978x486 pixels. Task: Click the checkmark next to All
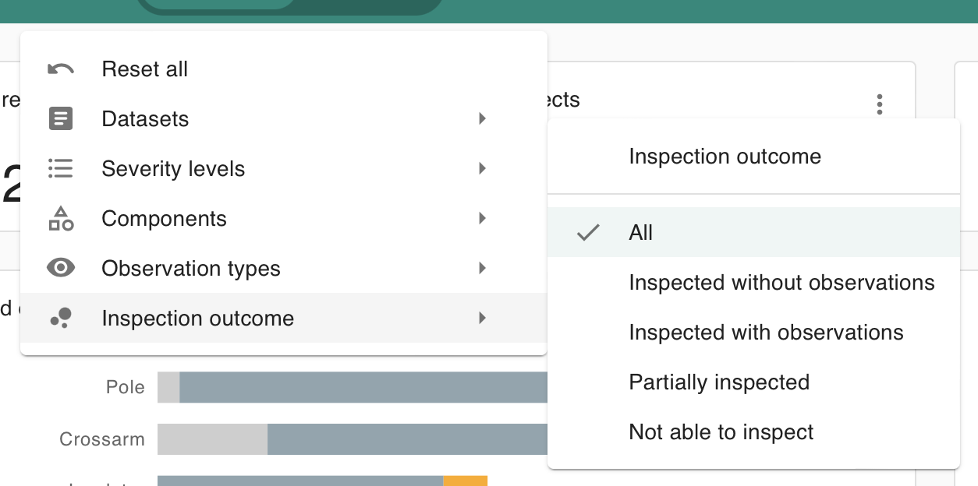coord(589,232)
